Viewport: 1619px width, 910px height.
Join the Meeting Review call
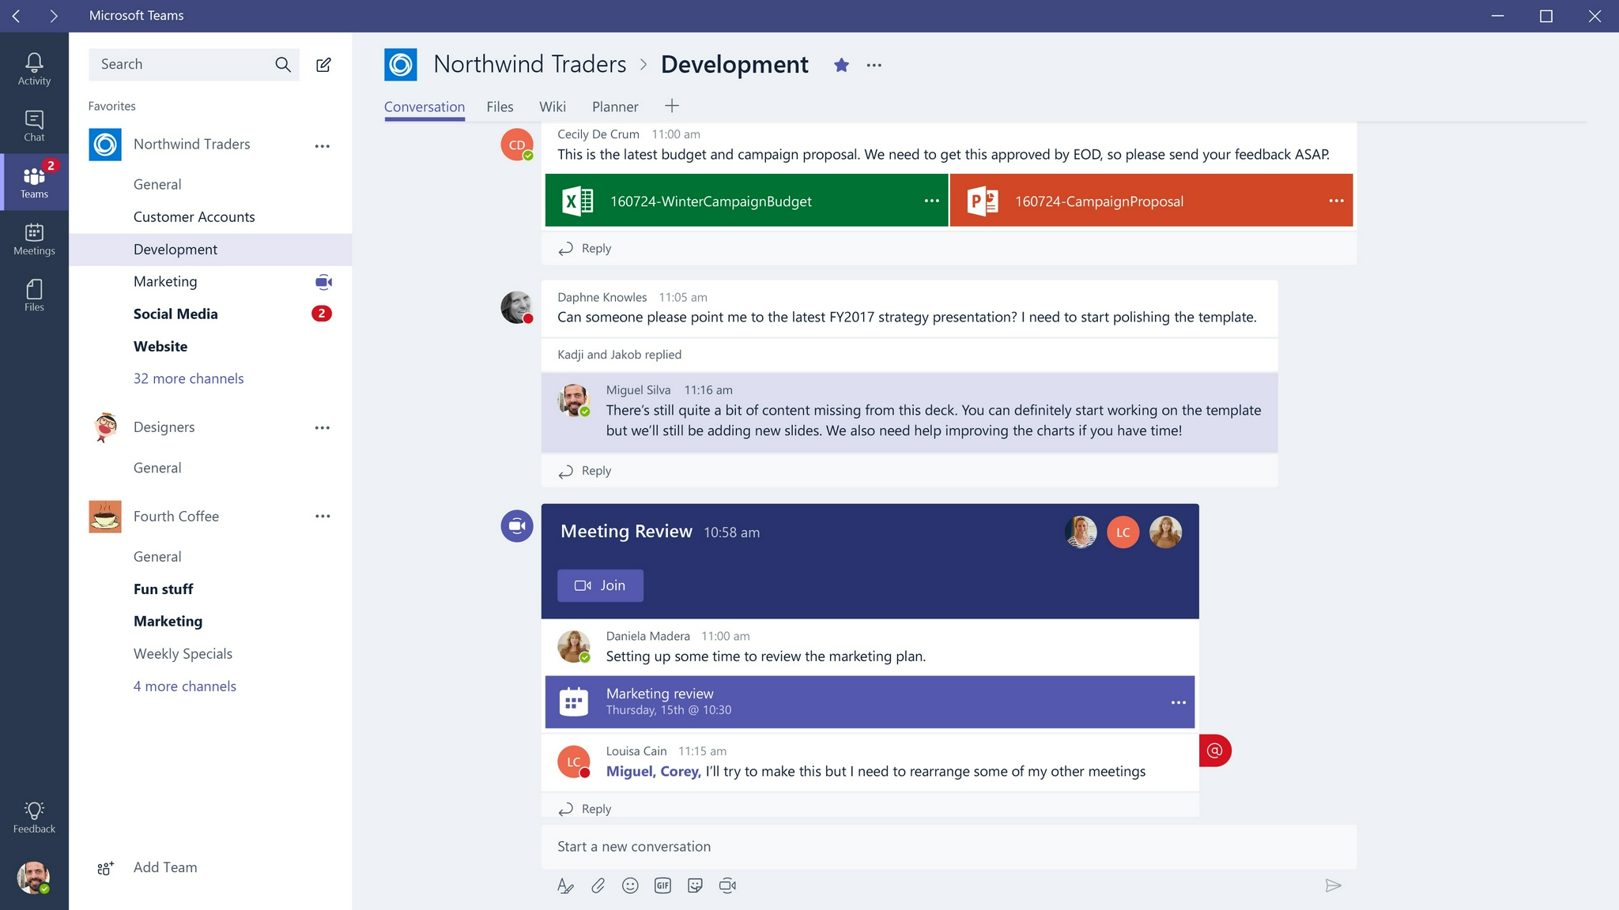pyautogui.click(x=599, y=585)
